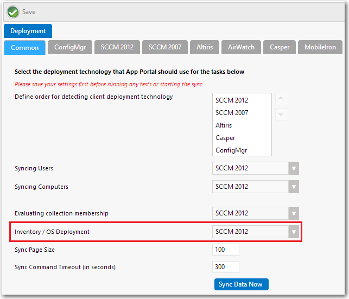This screenshot has width=349, height=299.
Task: Click the green checkmark Save icon
Action: pos(13,12)
